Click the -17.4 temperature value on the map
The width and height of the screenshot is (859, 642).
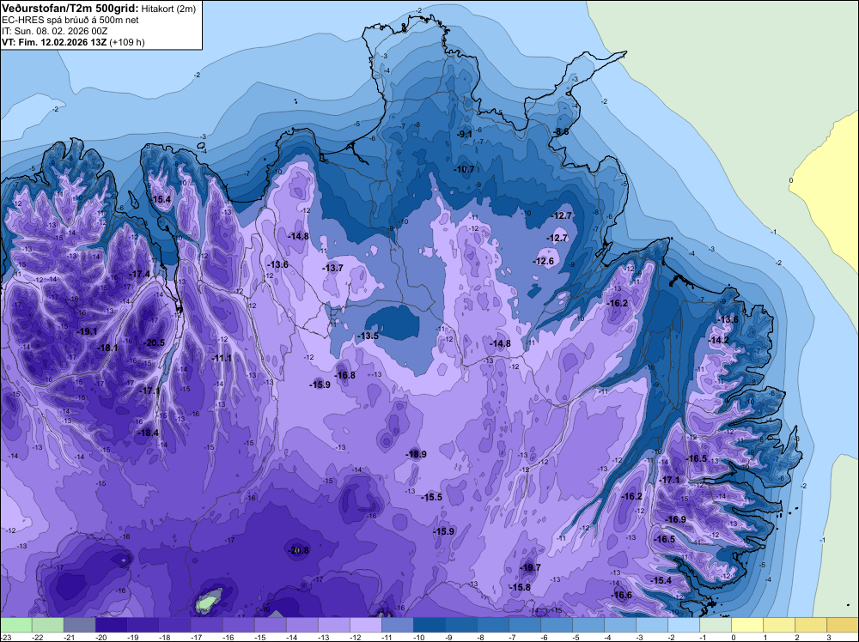click(x=139, y=274)
